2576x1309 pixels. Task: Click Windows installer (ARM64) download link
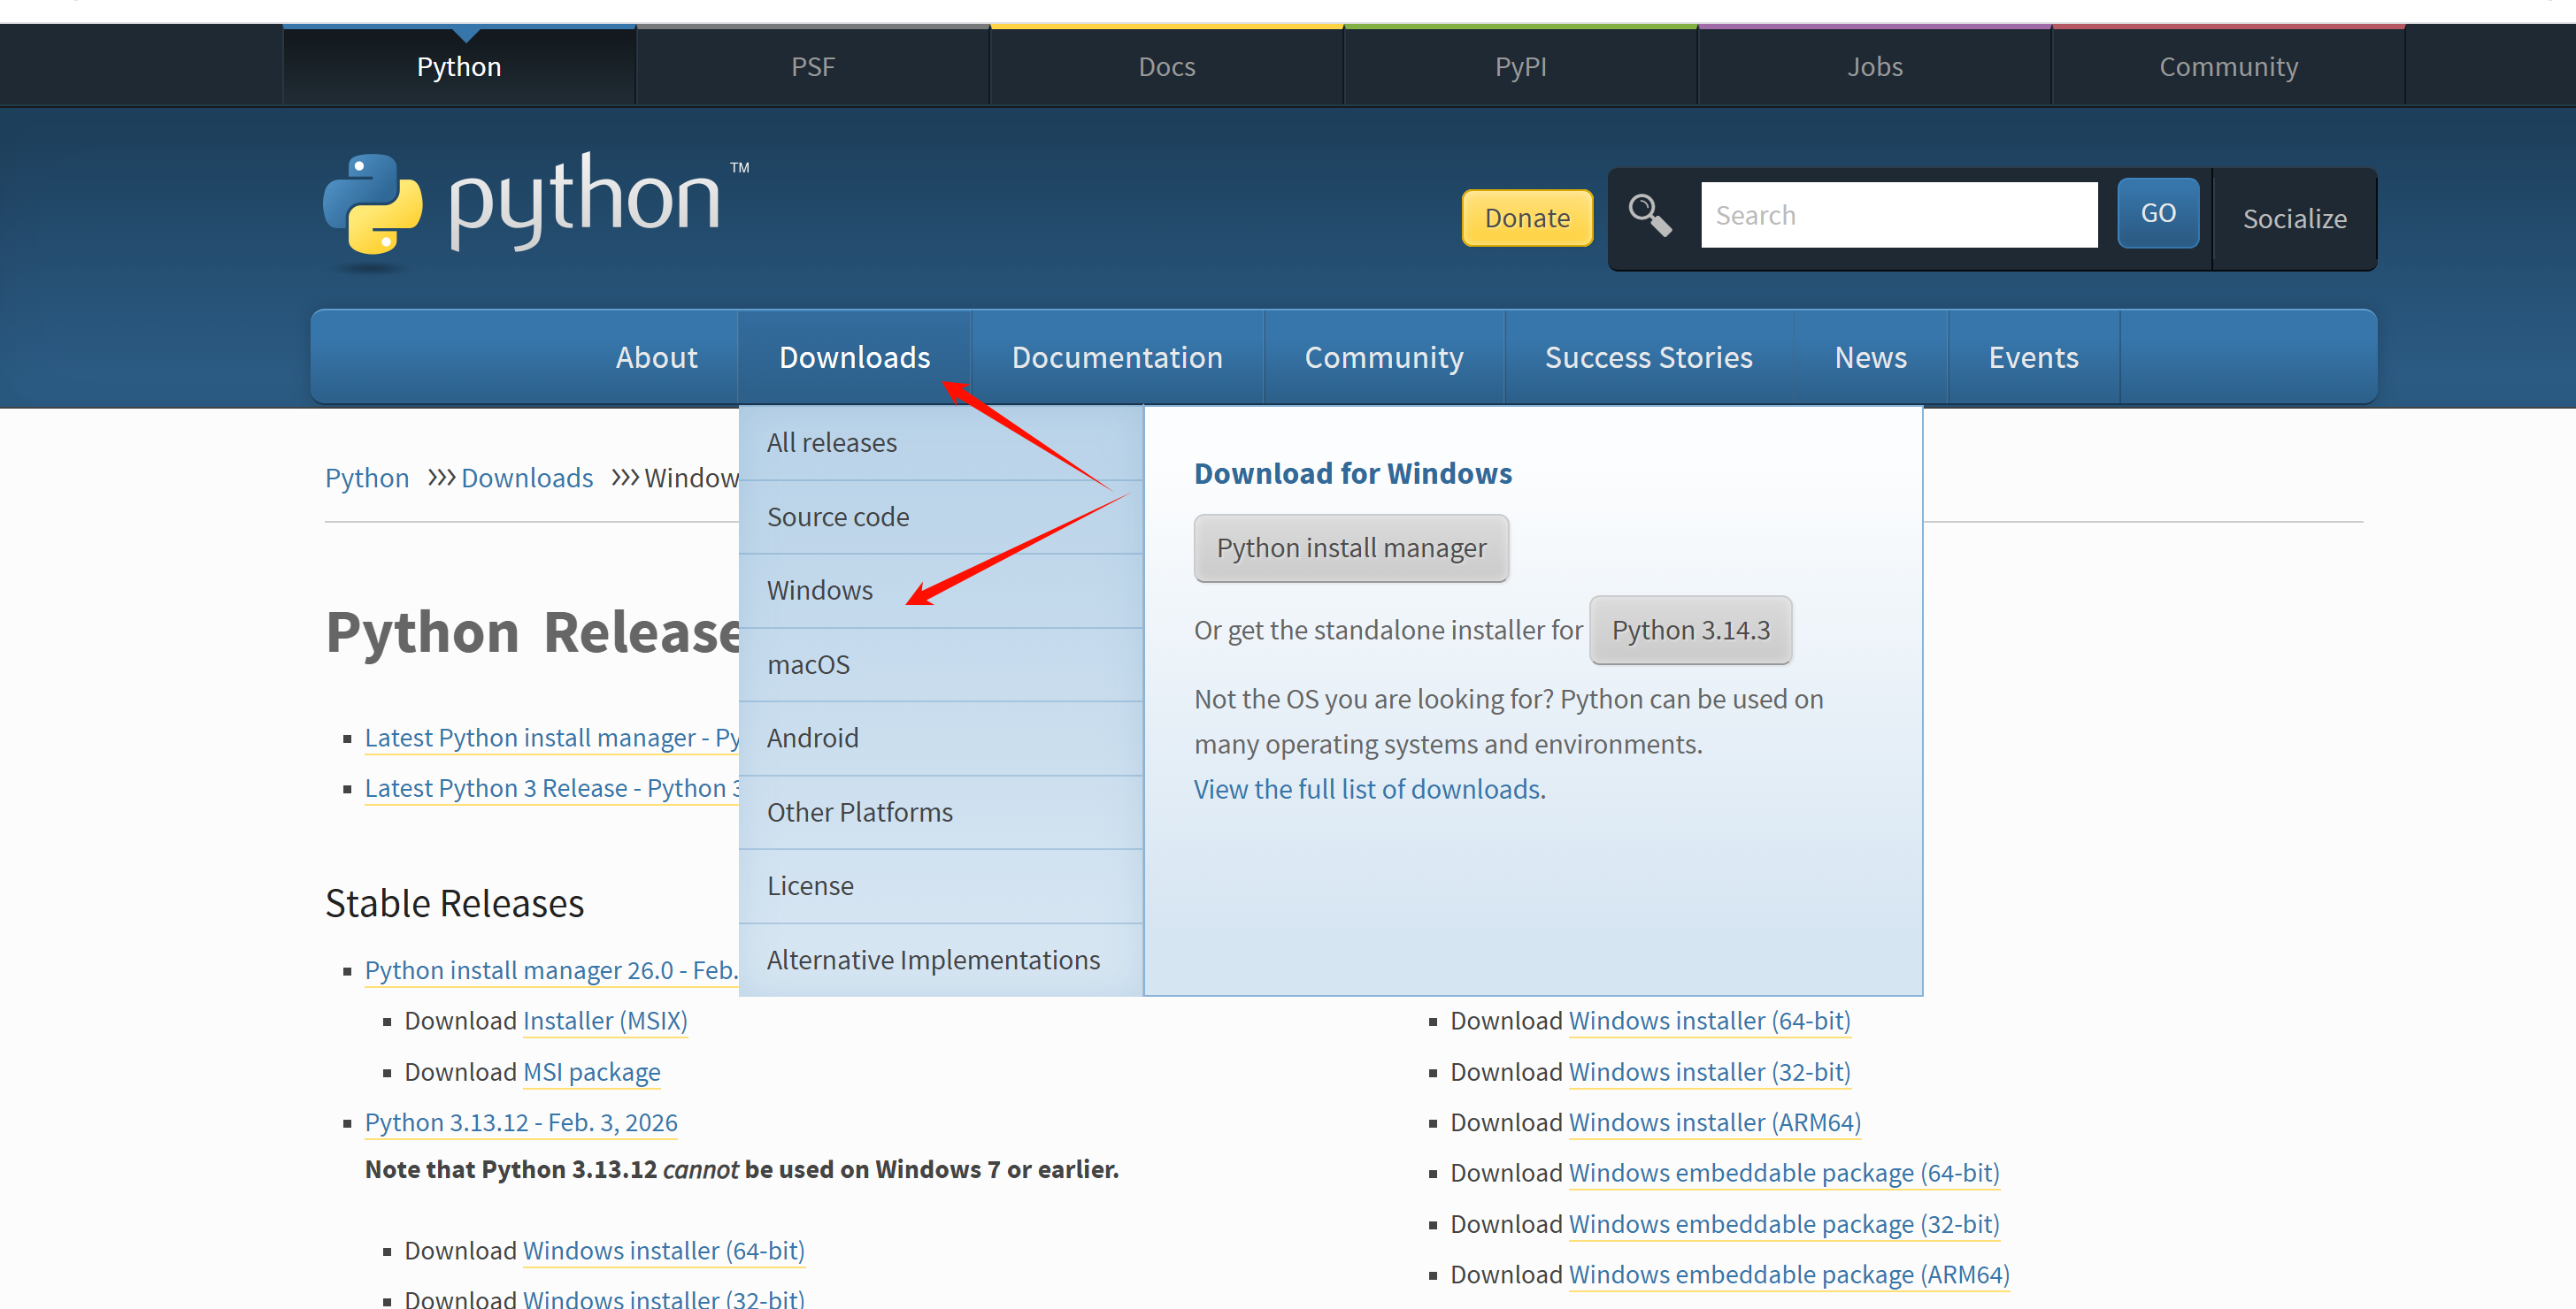click(1714, 1123)
